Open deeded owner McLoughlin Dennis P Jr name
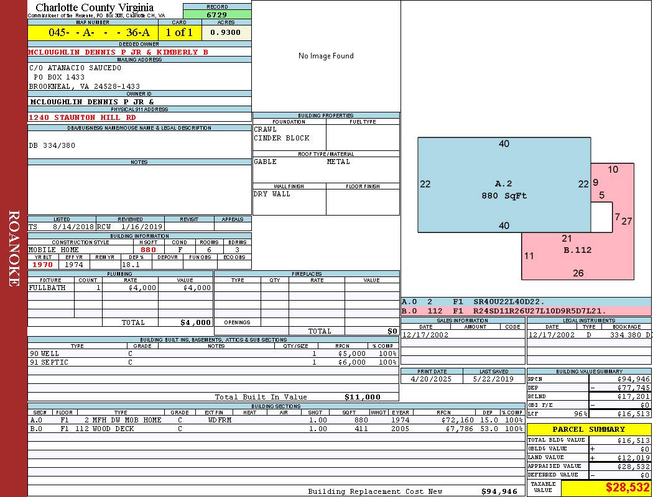The width and height of the screenshot is (653, 497). [118, 52]
